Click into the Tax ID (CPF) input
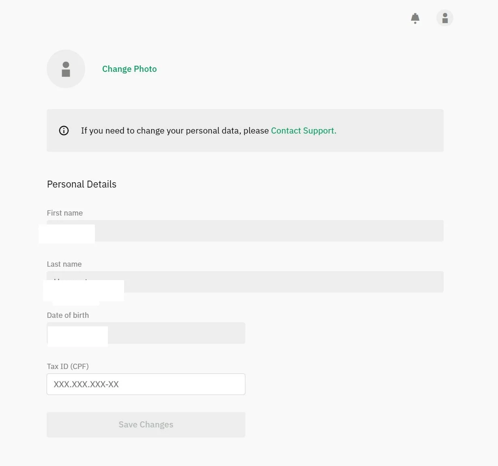This screenshot has height=466, width=498. [146, 384]
